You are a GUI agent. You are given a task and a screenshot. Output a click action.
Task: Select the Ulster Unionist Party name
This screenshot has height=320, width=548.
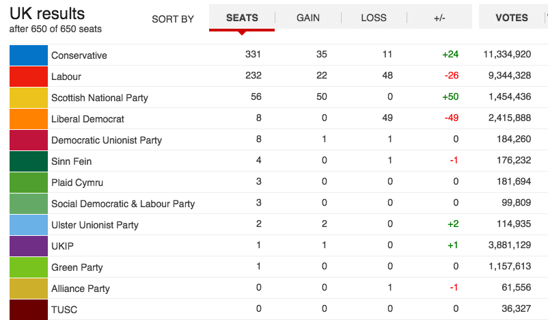(x=95, y=225)
